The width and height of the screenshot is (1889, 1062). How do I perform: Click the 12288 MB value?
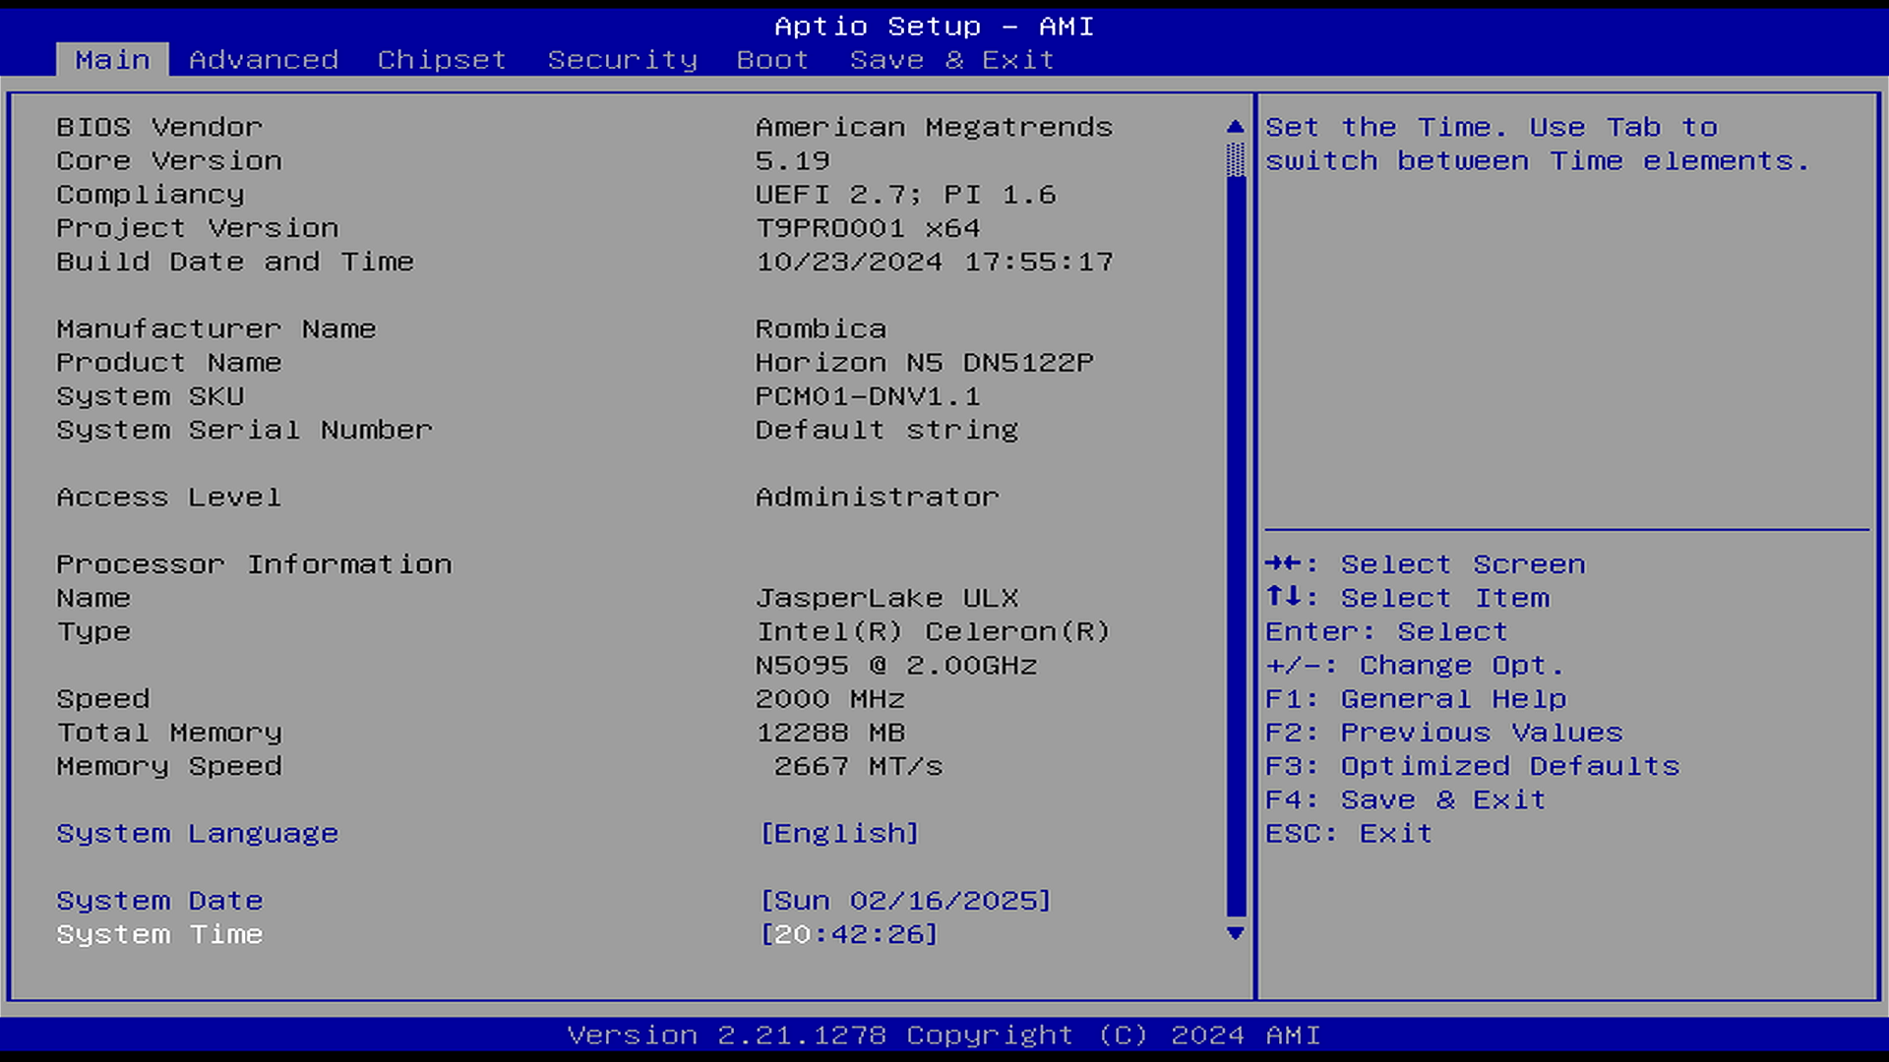[x=829, y=733]
